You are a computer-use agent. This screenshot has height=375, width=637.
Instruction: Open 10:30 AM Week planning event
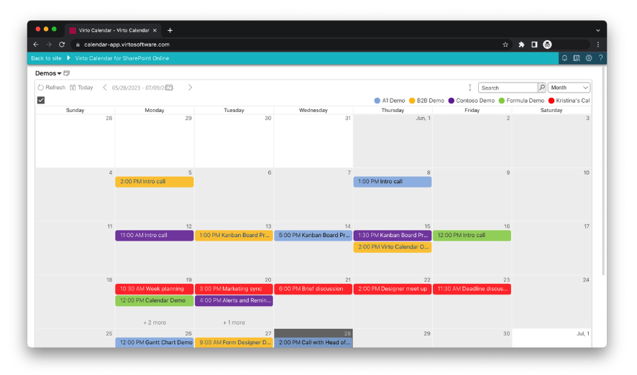pyautogui.click(x=155, y=289)
